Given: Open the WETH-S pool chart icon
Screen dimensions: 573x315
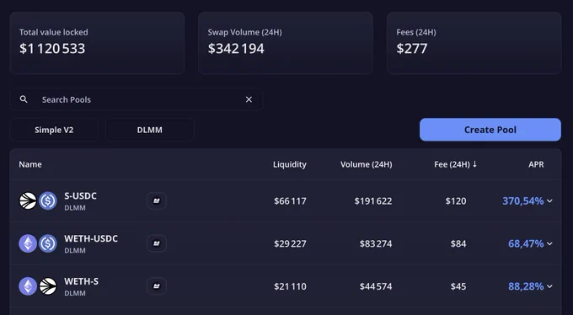Looking at the screenshot, I should (x=157, y=286).
